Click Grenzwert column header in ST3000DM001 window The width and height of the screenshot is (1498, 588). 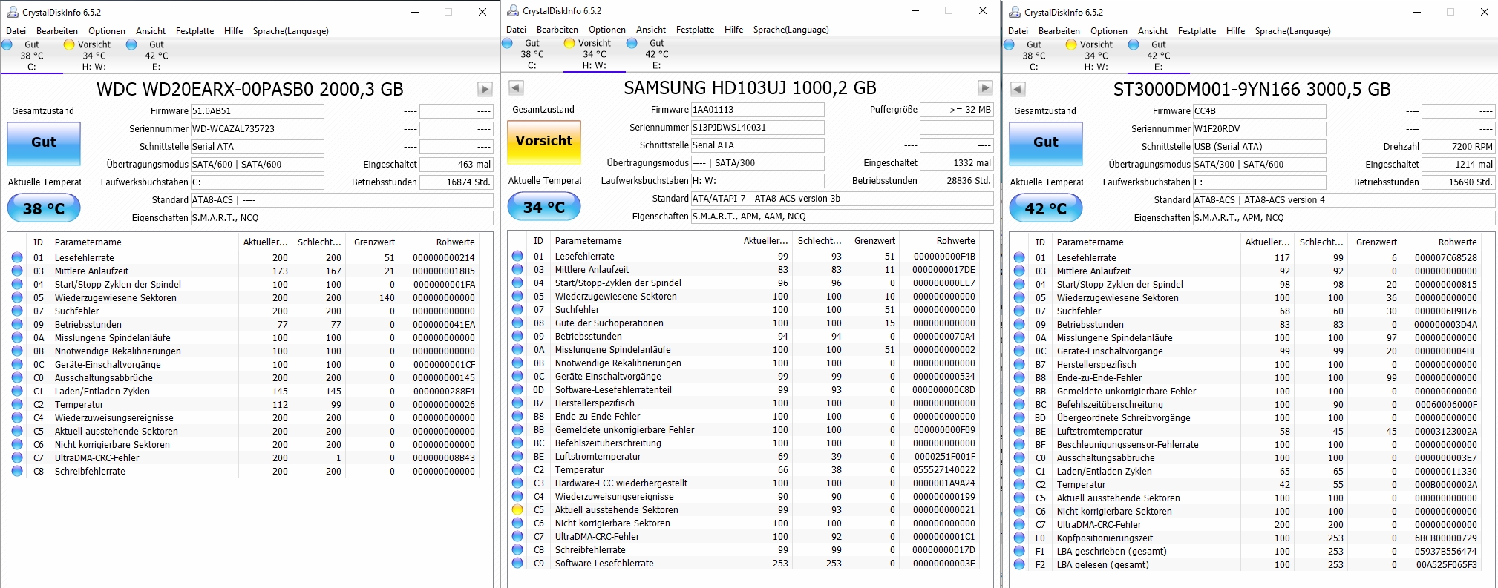(x=1376, y=242)
